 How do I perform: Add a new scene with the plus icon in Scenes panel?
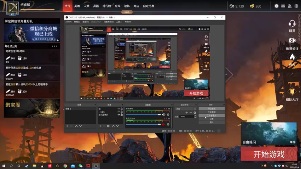(x=67, y=126)
